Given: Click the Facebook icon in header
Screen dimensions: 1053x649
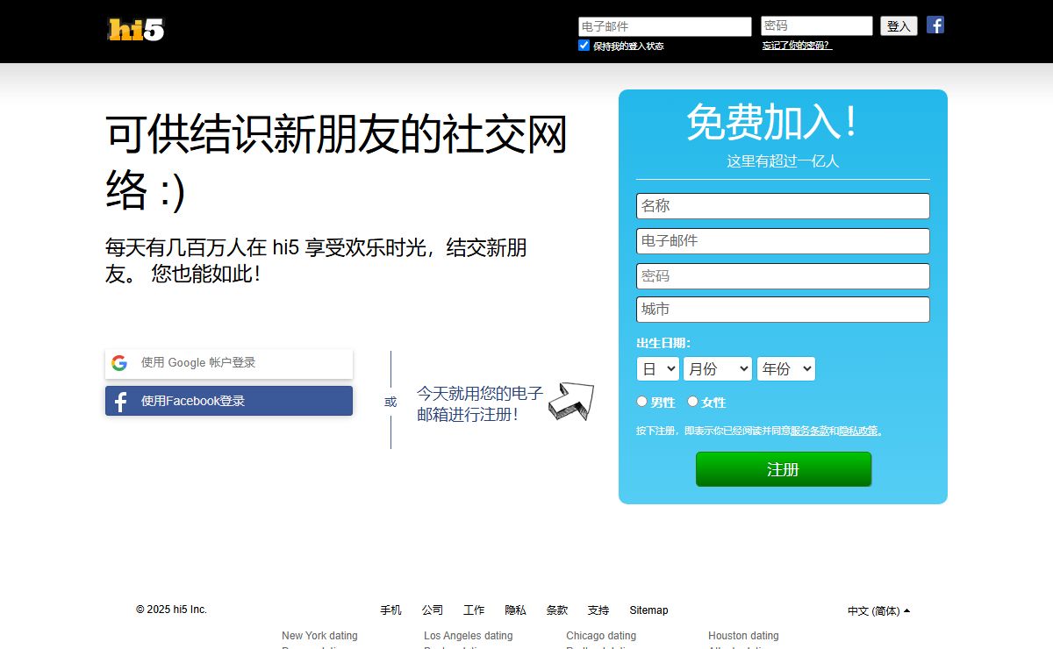Looking at the screenshot, I should (935, 25).
